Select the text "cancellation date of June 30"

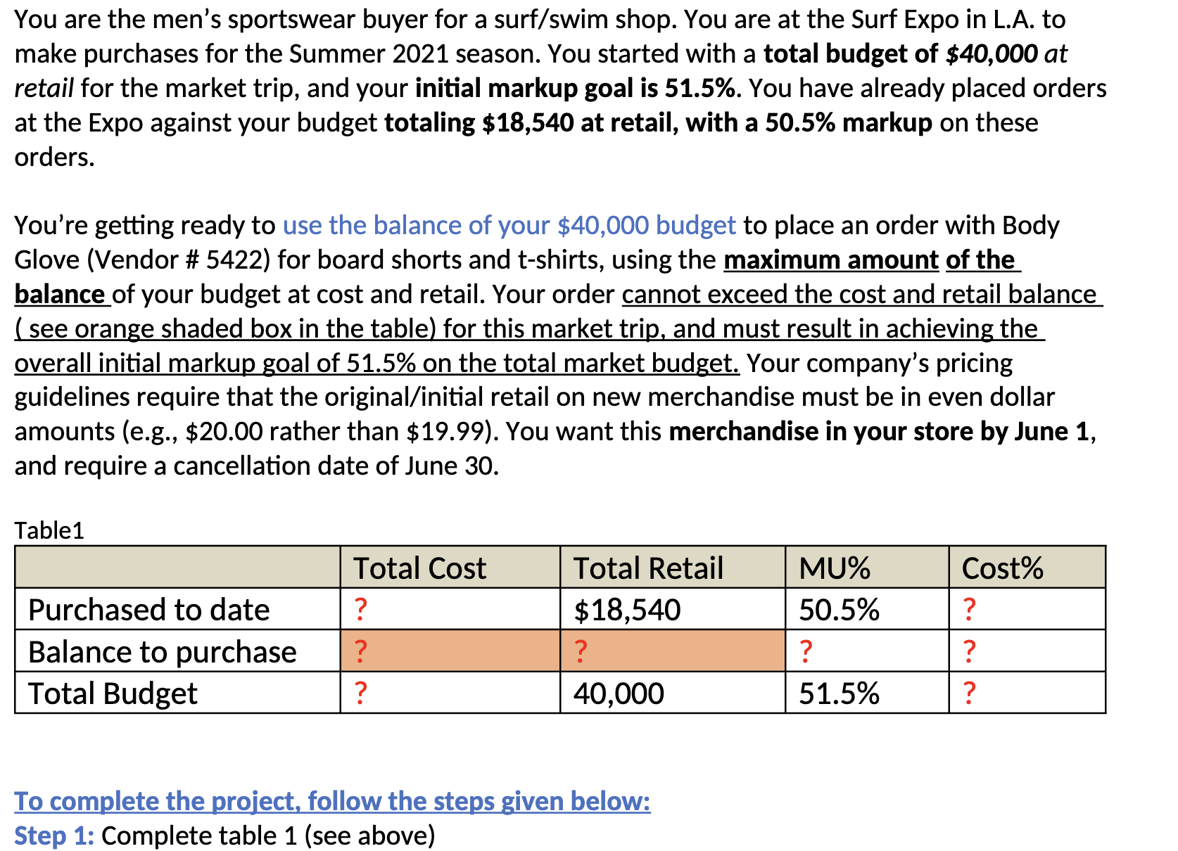click(334, 466)
